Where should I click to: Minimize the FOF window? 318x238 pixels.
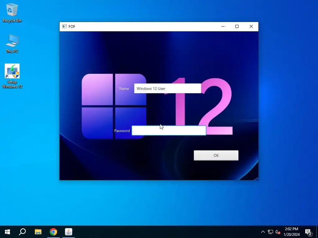coord(223,27)
